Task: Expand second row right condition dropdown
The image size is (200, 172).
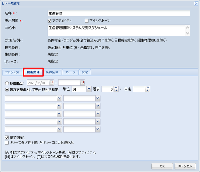Action: pyautogui.click(x=98, y=106)
